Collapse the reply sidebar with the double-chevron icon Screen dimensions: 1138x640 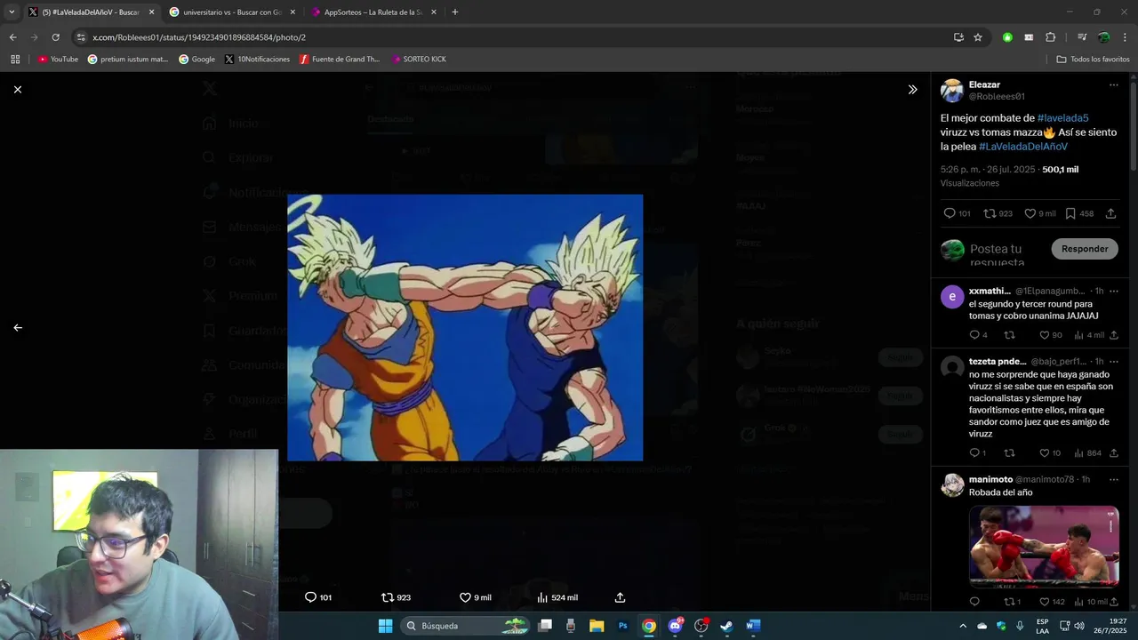tap(912, 90)
